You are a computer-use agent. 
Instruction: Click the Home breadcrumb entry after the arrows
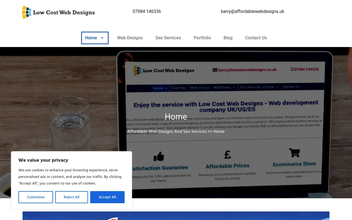[x=219, y=131]
